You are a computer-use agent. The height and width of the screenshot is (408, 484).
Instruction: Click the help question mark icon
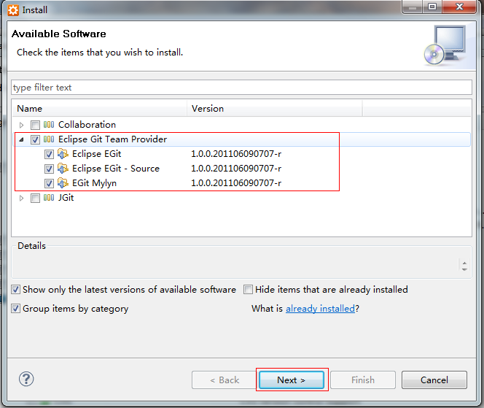click(26, 379)
